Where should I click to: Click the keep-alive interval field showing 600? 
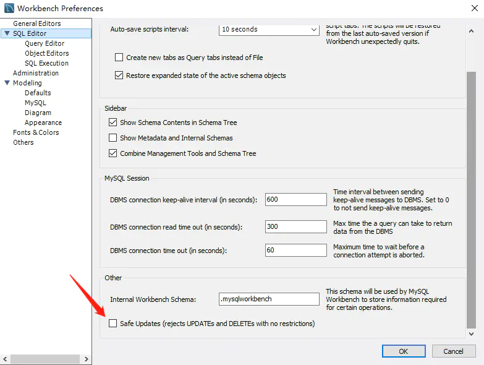tap(295, 199)
